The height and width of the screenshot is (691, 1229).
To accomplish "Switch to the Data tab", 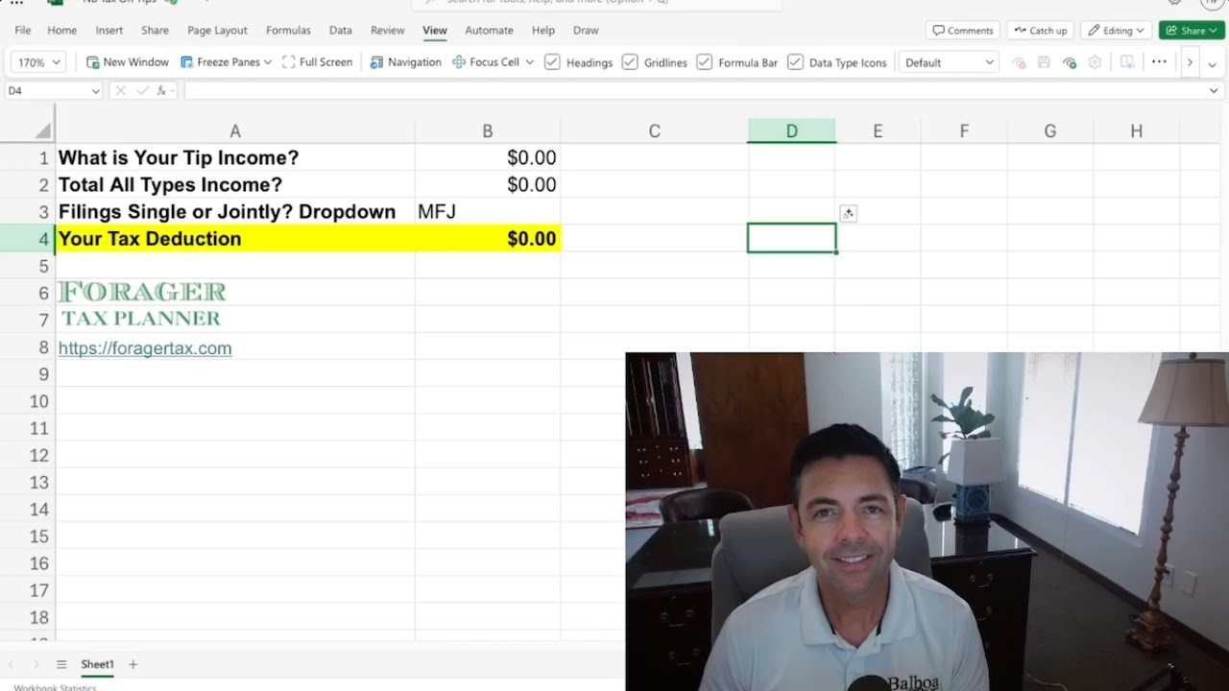I will tap(340, 31).
